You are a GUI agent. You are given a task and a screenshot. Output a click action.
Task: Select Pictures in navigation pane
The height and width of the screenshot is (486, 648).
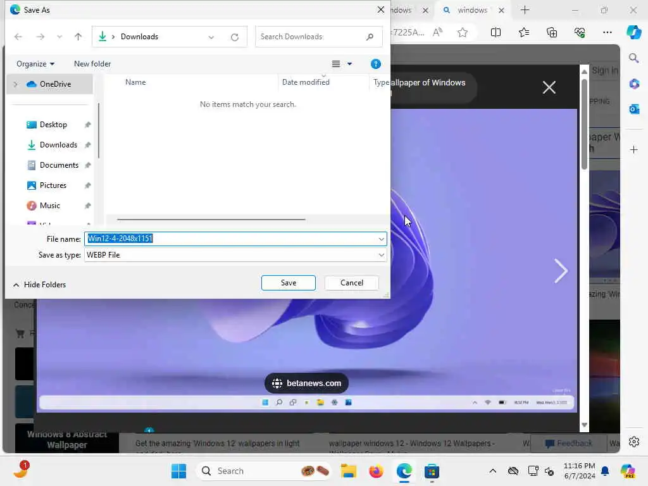point(53,185)
